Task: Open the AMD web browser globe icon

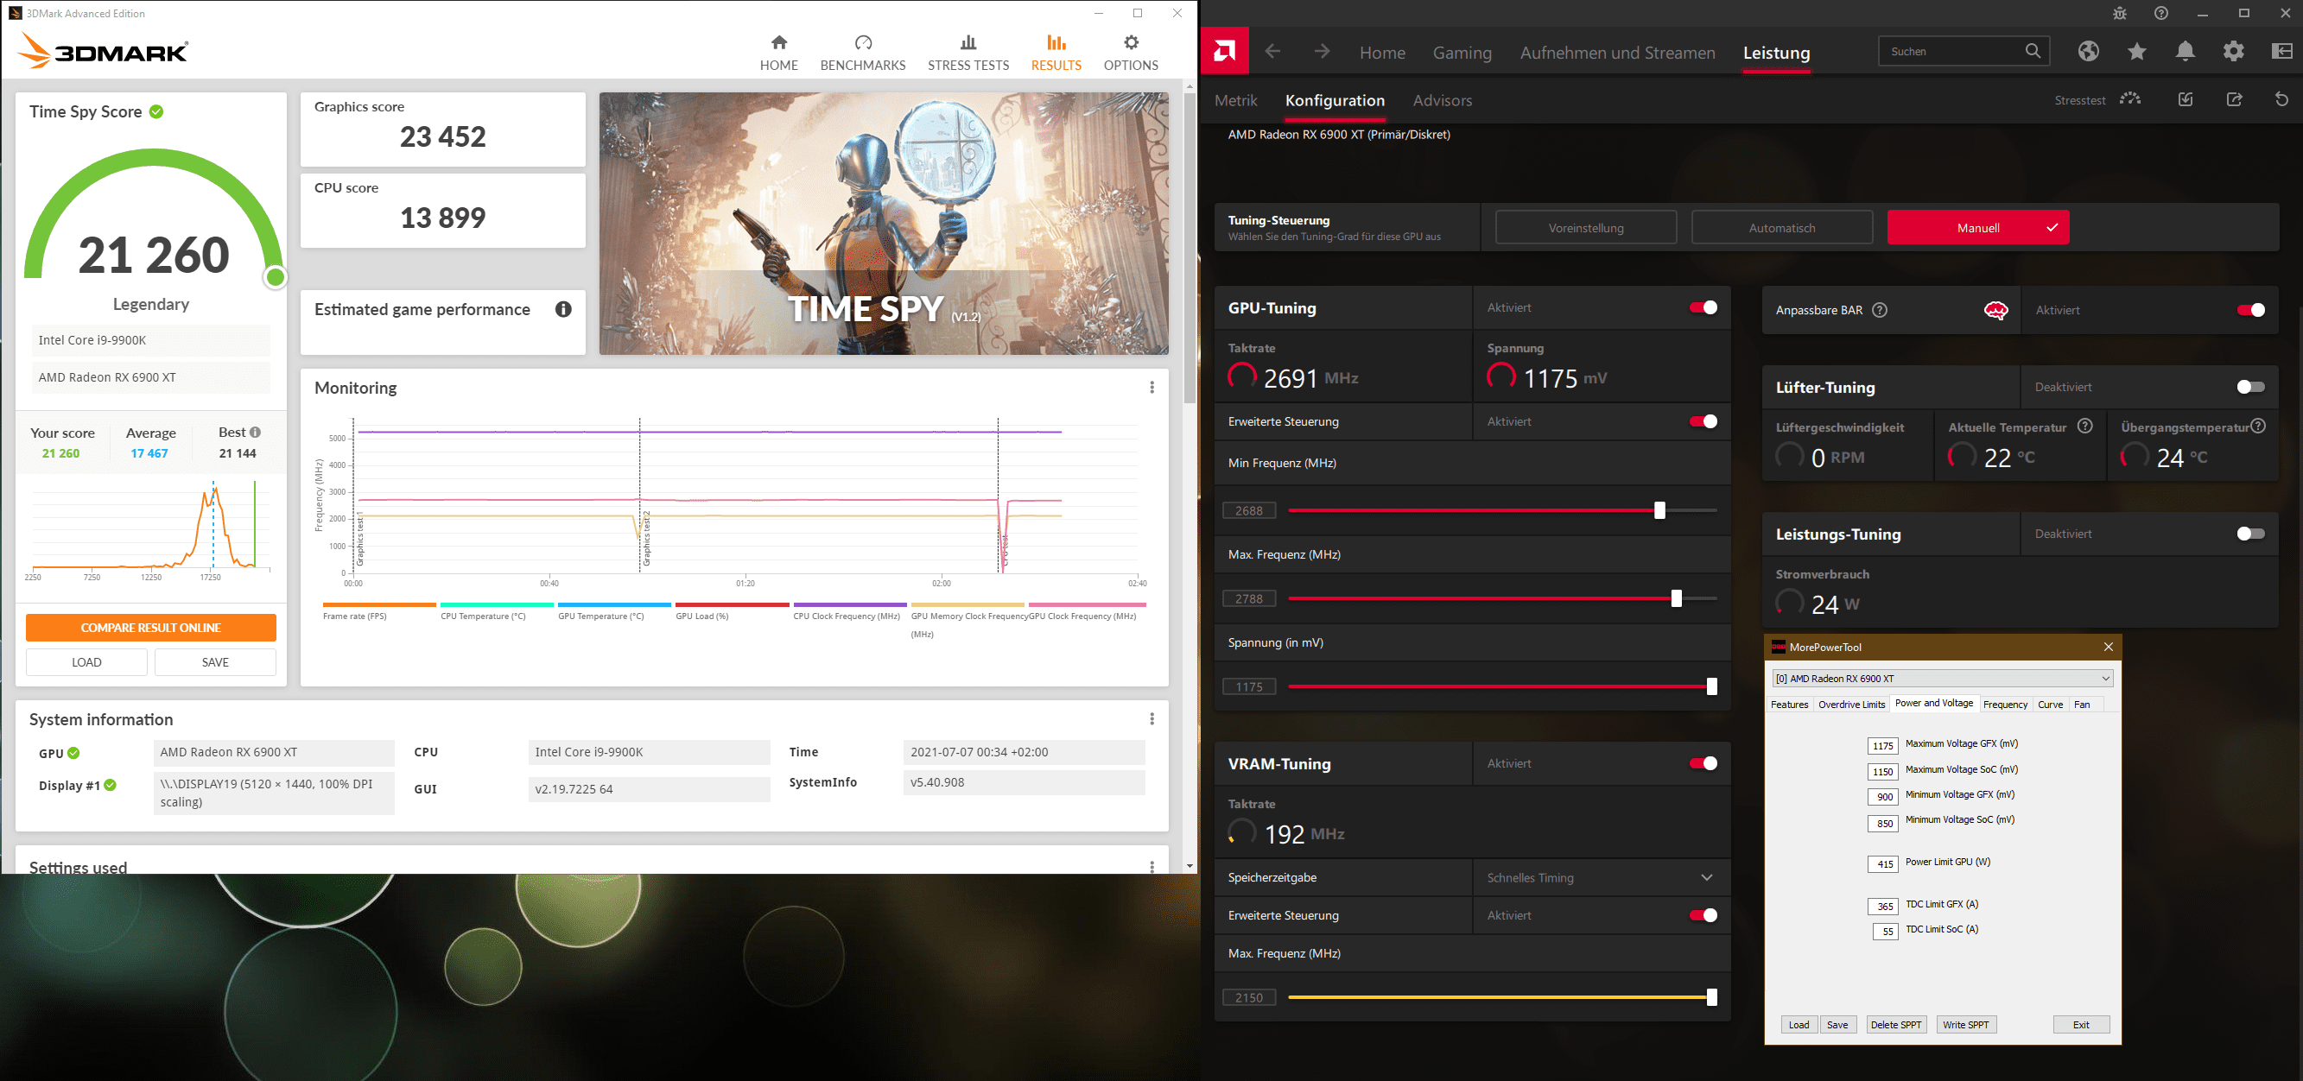Action: pyautogui.click(x=2089, y=52)
